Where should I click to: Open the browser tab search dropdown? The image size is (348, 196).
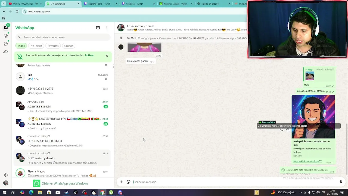(4, 4)
